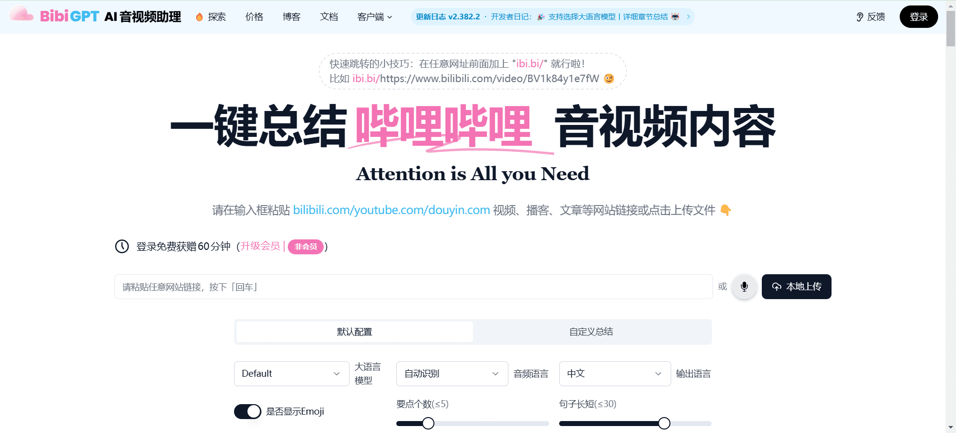This screenshot has height=433, width=956.
Task: Click the microphone voice input icon
Action: 744,287
